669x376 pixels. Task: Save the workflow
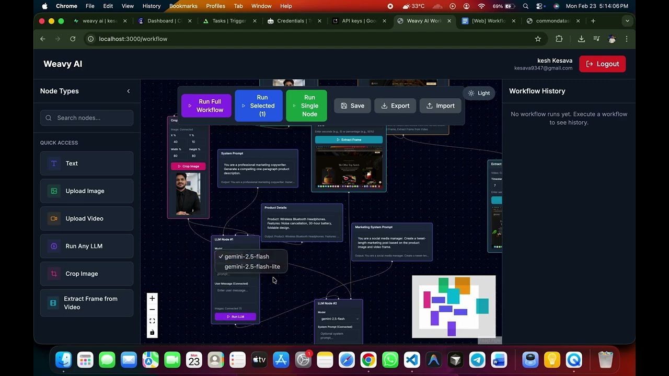click(353, 105)
